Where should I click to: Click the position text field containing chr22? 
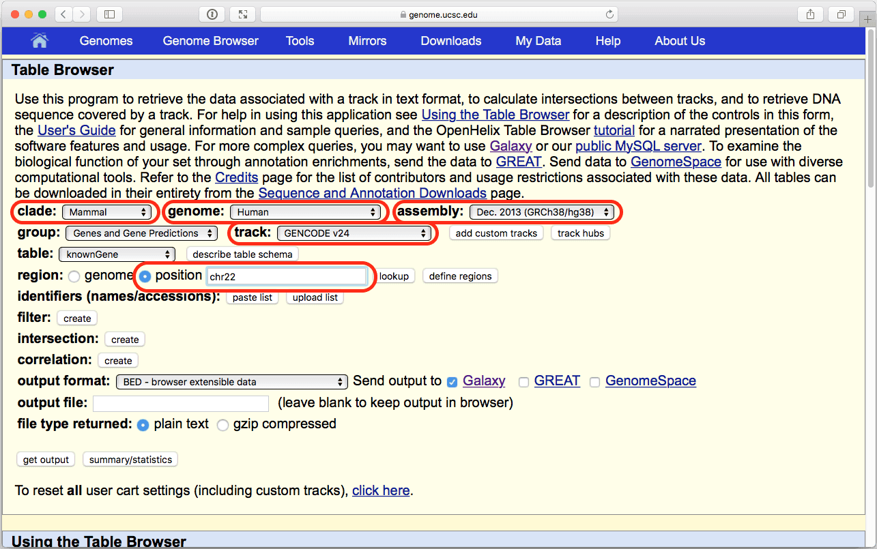point(286,276)
